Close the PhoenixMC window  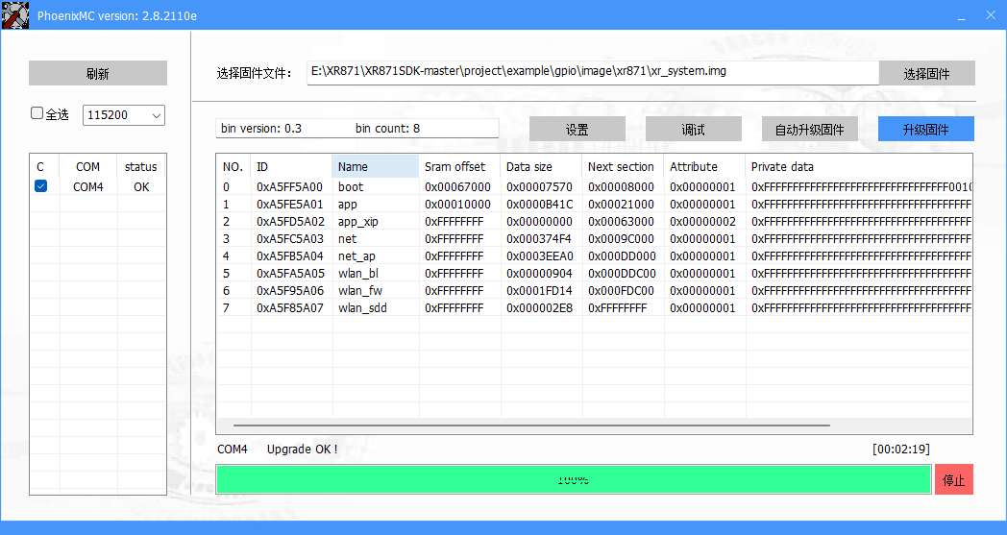tap(991, 14)
